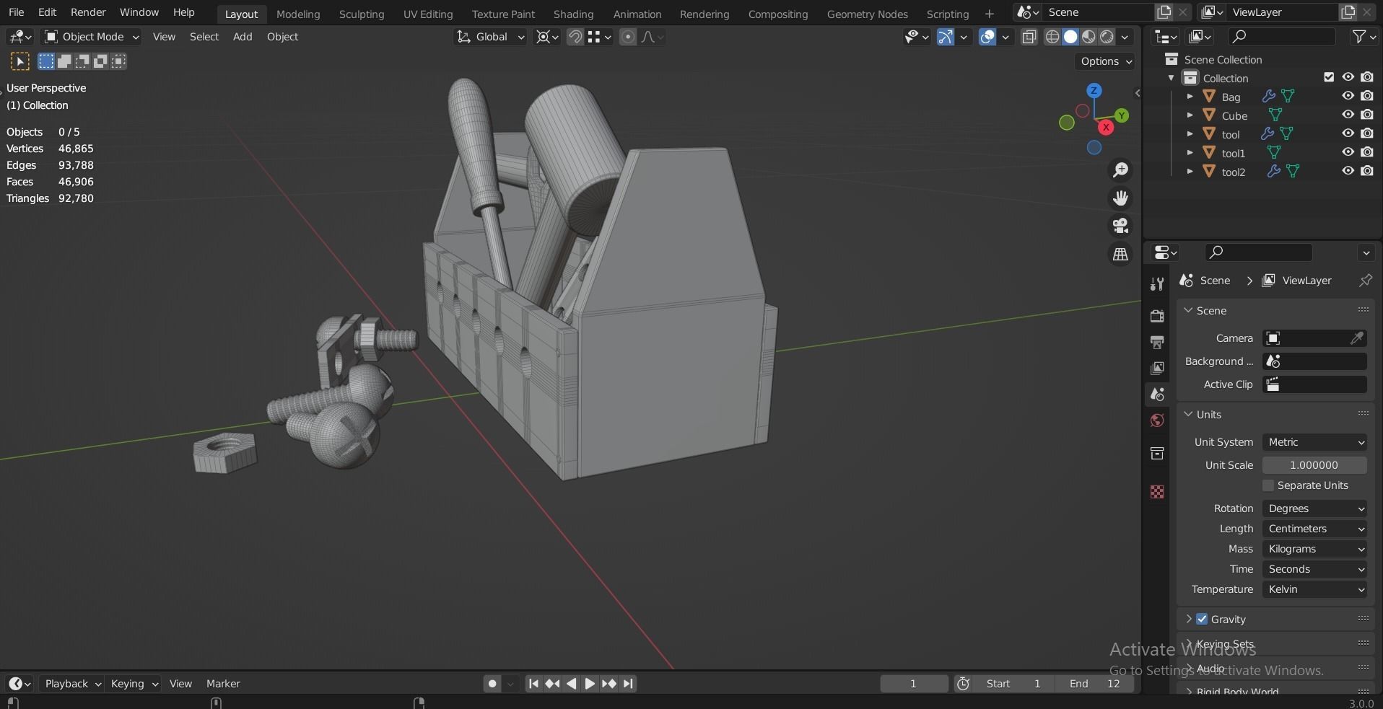Toggle snapping magnet icon

click(575, 37)
